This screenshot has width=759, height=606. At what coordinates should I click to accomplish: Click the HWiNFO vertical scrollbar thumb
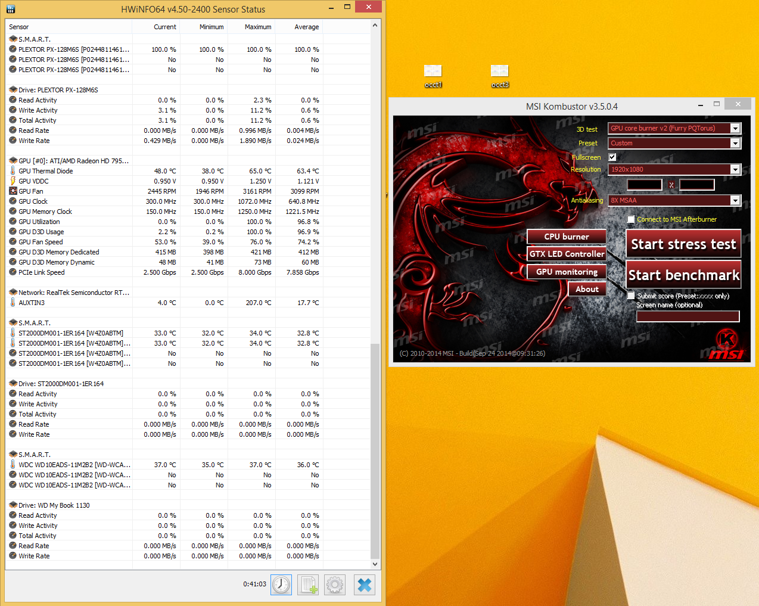click(x=375, y=451)
